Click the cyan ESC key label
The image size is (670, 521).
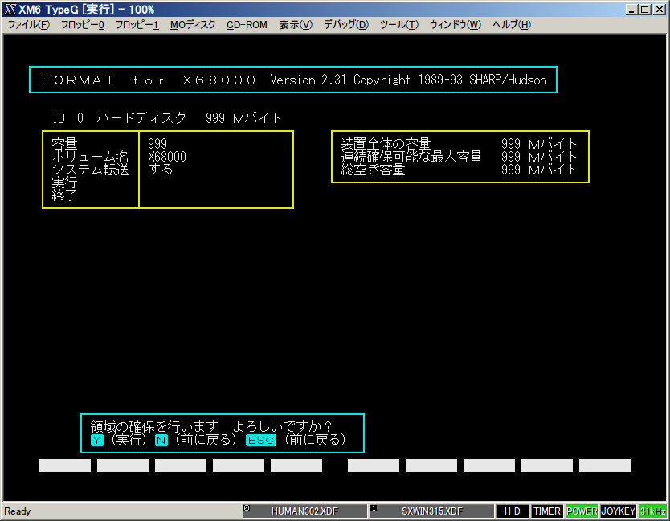pyautogui.click(x=261, y=440)
